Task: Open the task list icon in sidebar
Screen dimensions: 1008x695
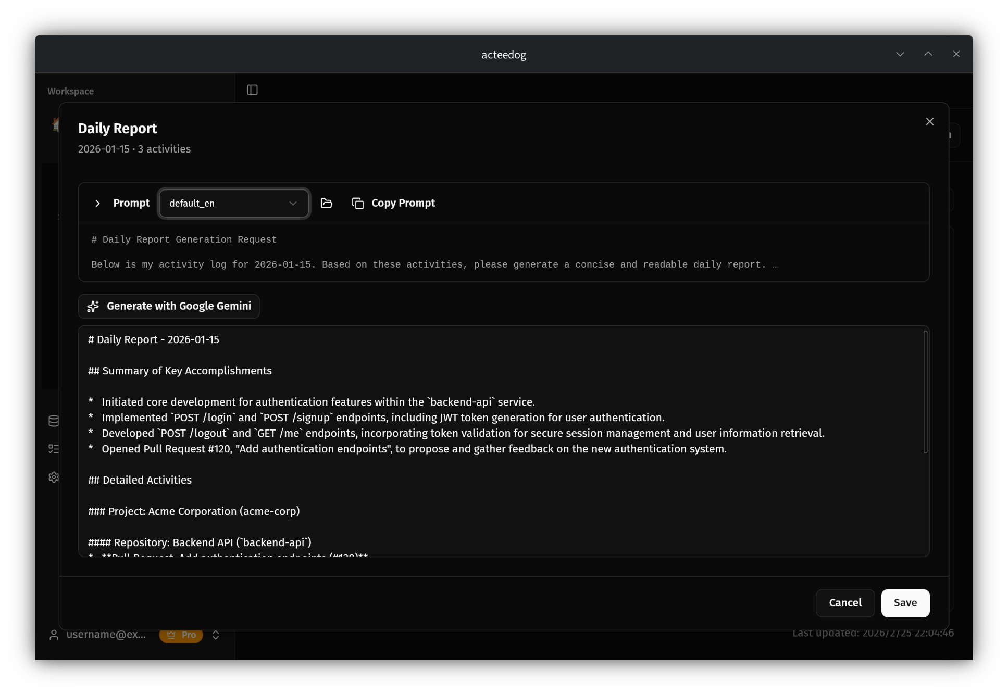Action: click(54, 449)
